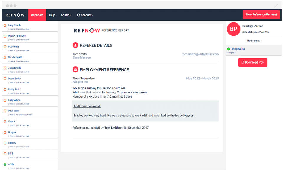
Task: Click the Bradley Parker name
Action: (253, 26)
